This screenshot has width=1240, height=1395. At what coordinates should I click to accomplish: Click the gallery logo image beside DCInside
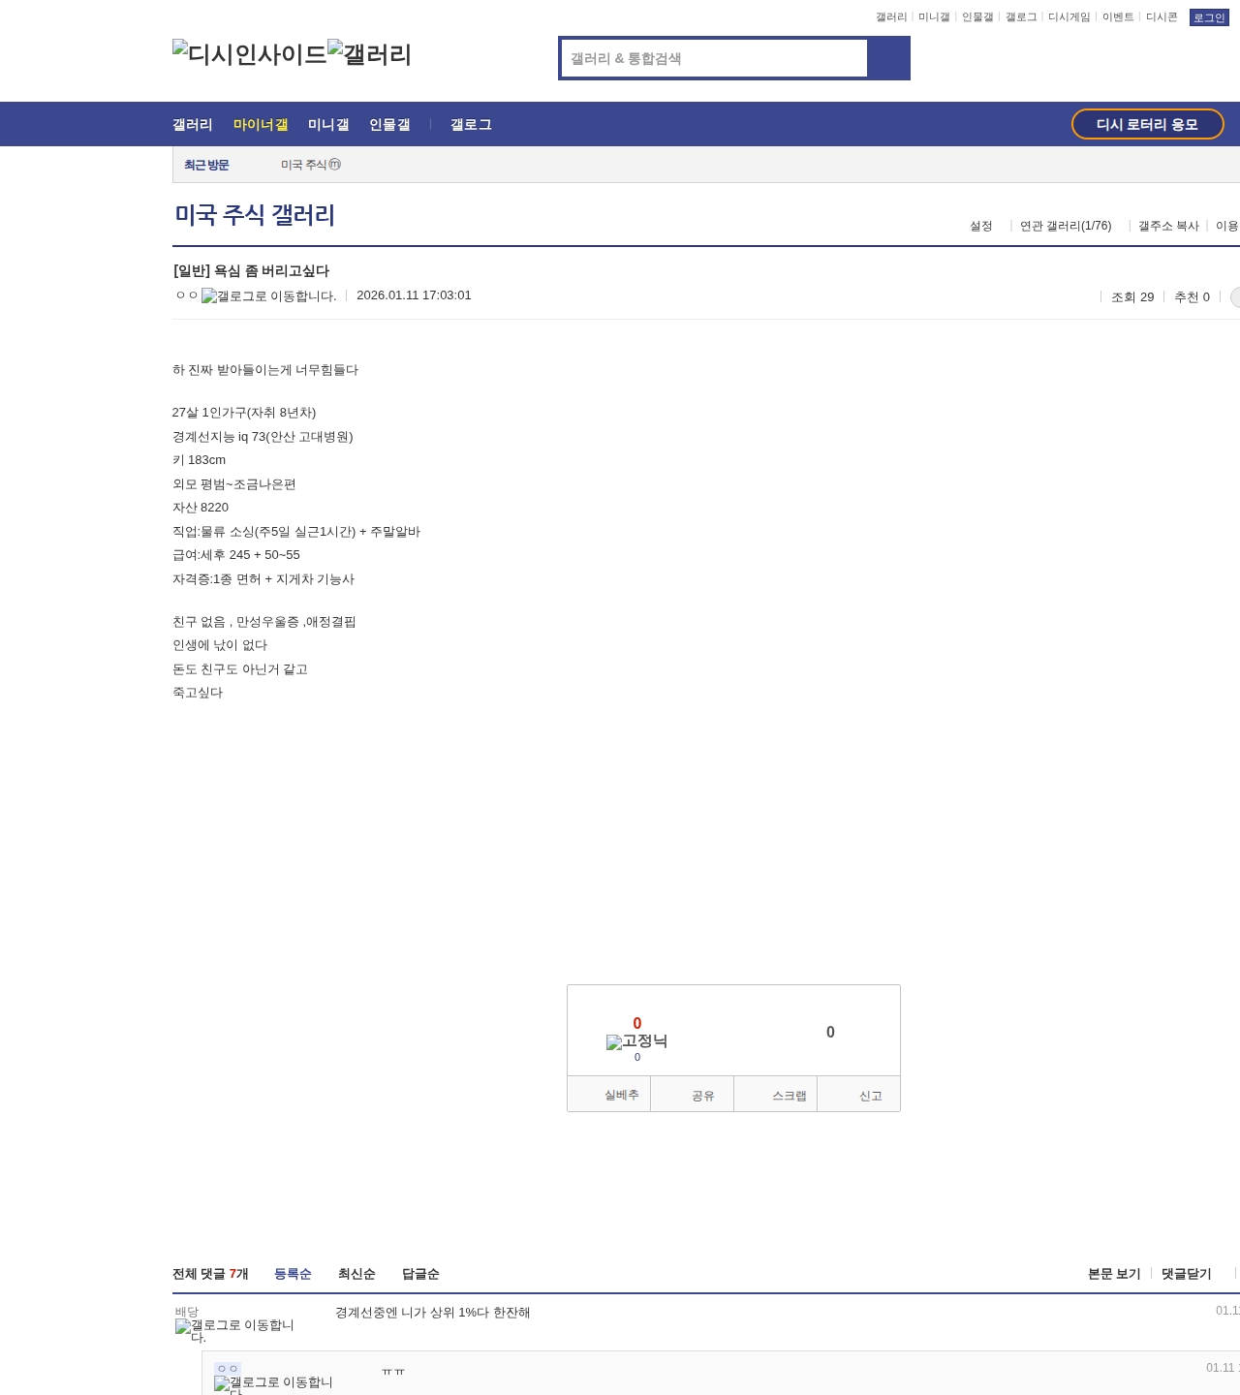370,54
